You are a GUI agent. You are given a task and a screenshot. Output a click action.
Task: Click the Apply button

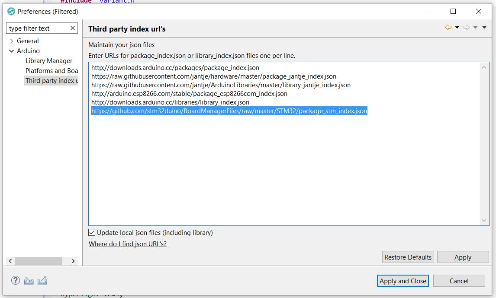coord(463,257)
